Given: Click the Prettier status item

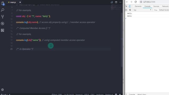Looking at the screenshot, I should coord(109,94).
